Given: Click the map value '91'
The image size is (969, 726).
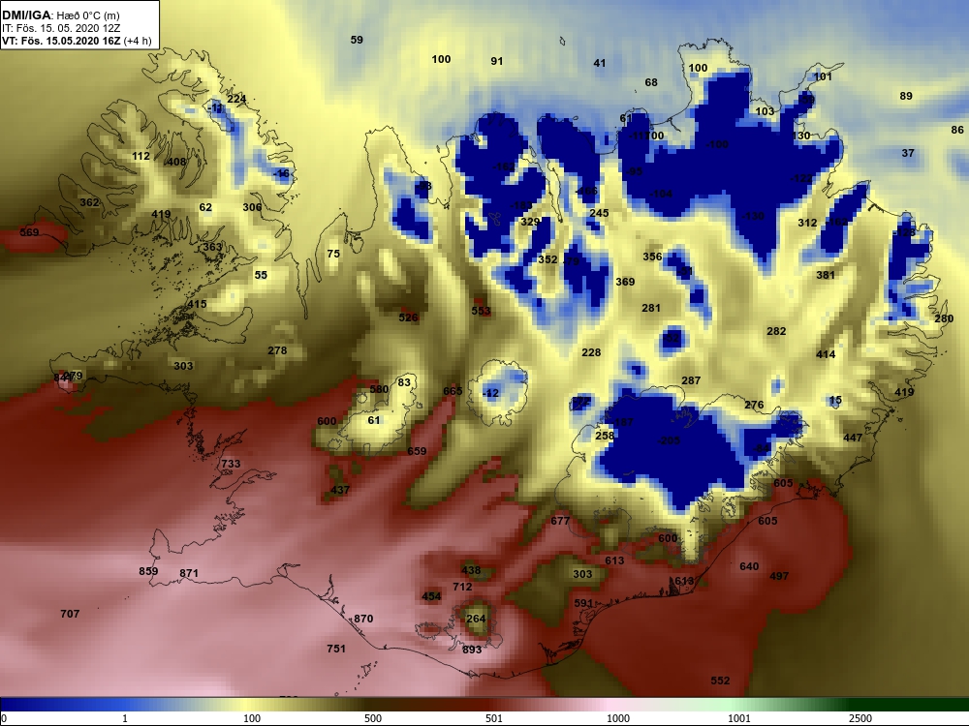Looking at the screenshot, I should [497, 60].
